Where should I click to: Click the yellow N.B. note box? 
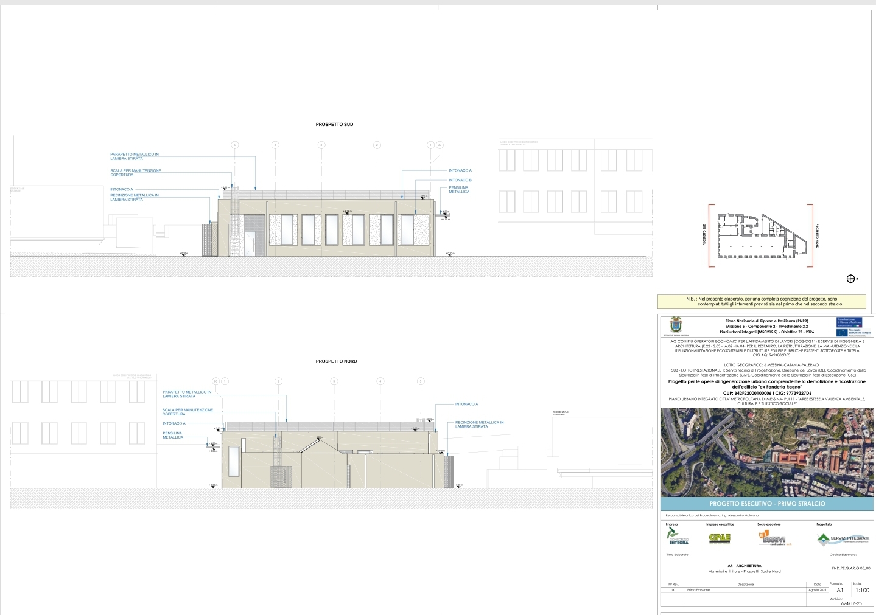pyautogui.click(x=761, y=301)
